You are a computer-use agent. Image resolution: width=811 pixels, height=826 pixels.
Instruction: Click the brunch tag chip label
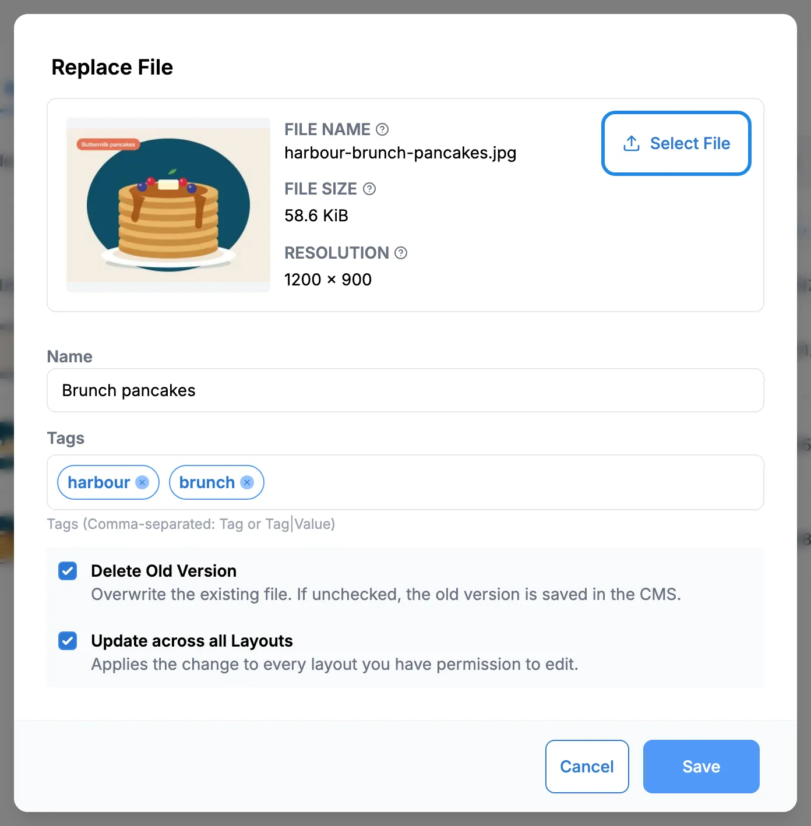207,482
